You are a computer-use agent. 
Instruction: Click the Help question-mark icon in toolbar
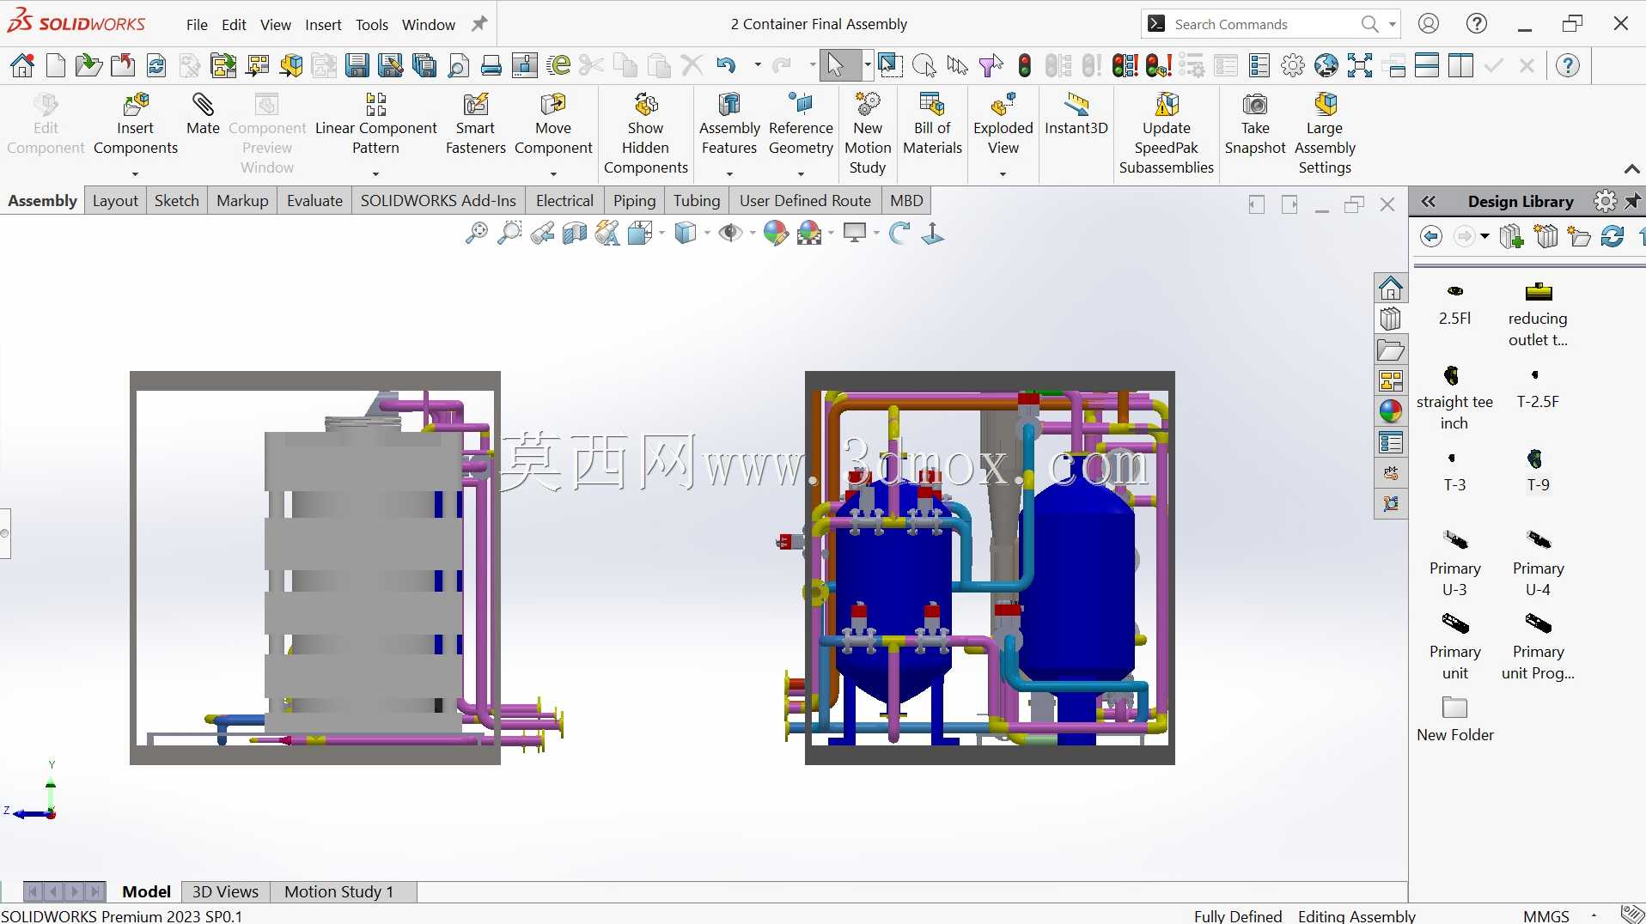(1568, 65)
